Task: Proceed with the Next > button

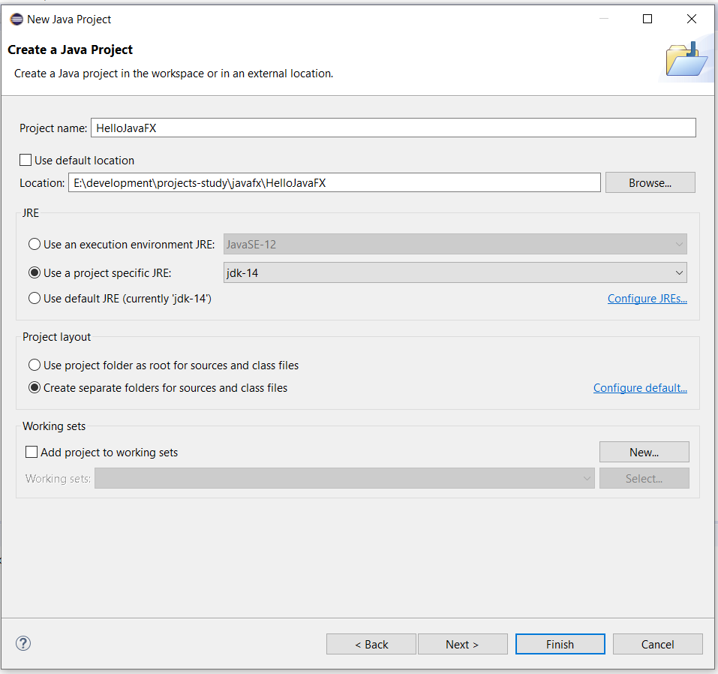Action: 462,644
